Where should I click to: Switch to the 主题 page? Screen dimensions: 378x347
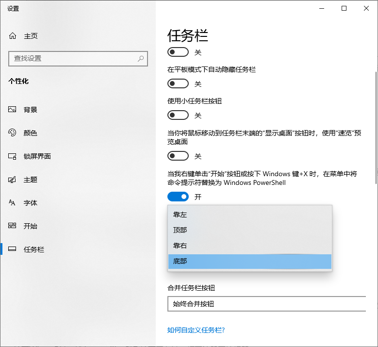[x=31, y=180]
